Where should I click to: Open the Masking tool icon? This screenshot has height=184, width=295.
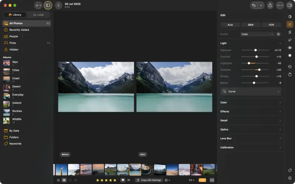point(290,56)
